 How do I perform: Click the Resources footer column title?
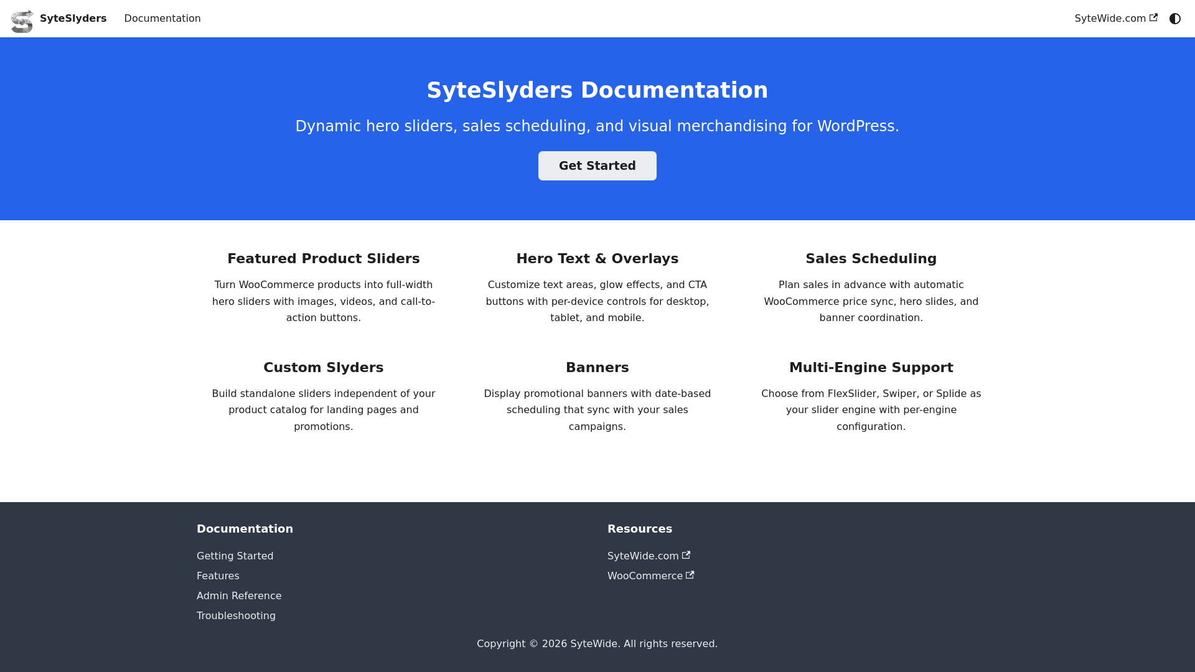640,528
